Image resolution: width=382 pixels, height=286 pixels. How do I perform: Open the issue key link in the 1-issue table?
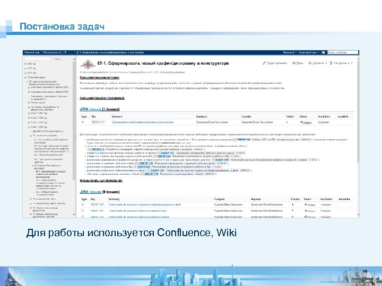coord(98,122)
